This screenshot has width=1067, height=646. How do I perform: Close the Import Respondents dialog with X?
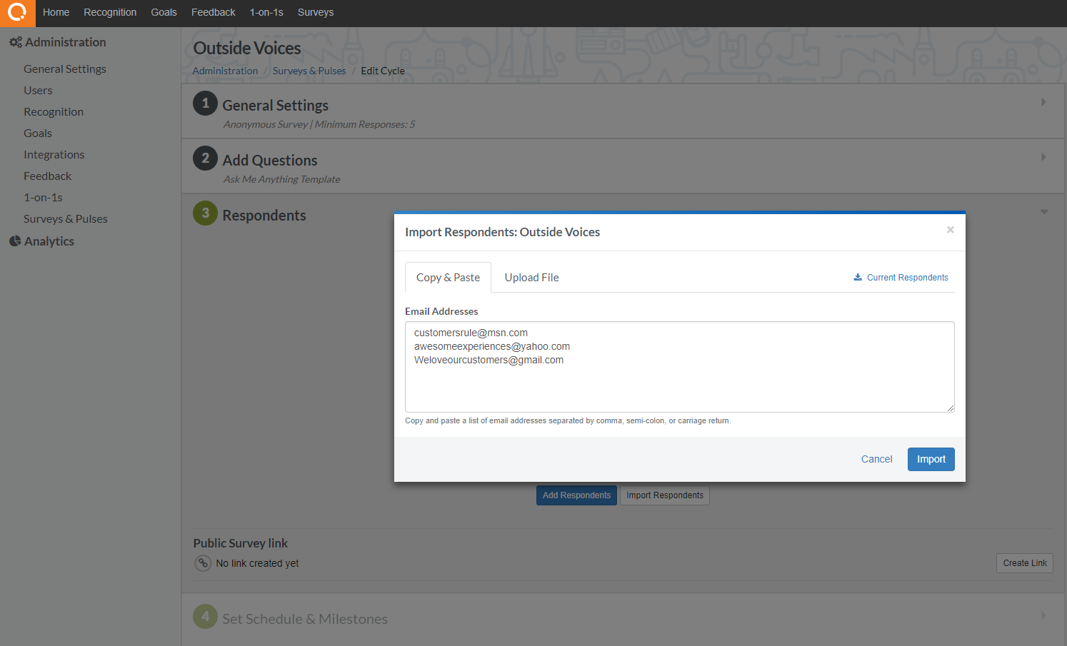(951, 230)
